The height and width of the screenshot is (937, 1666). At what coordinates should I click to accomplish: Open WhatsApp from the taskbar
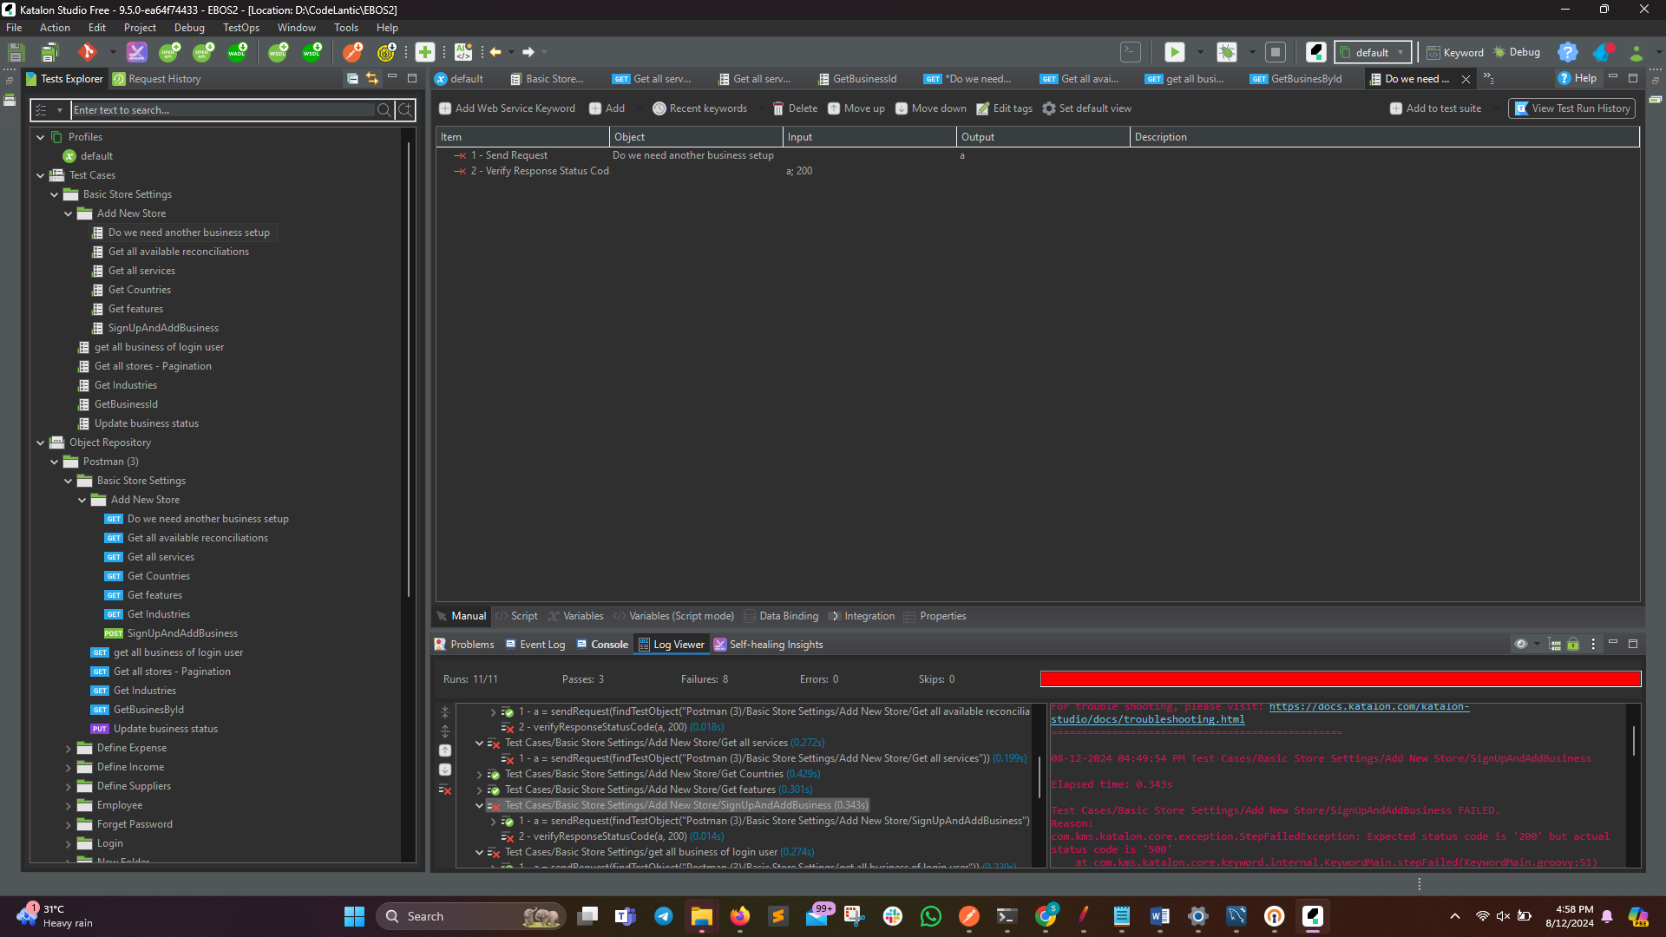click(x=931, y=916)
